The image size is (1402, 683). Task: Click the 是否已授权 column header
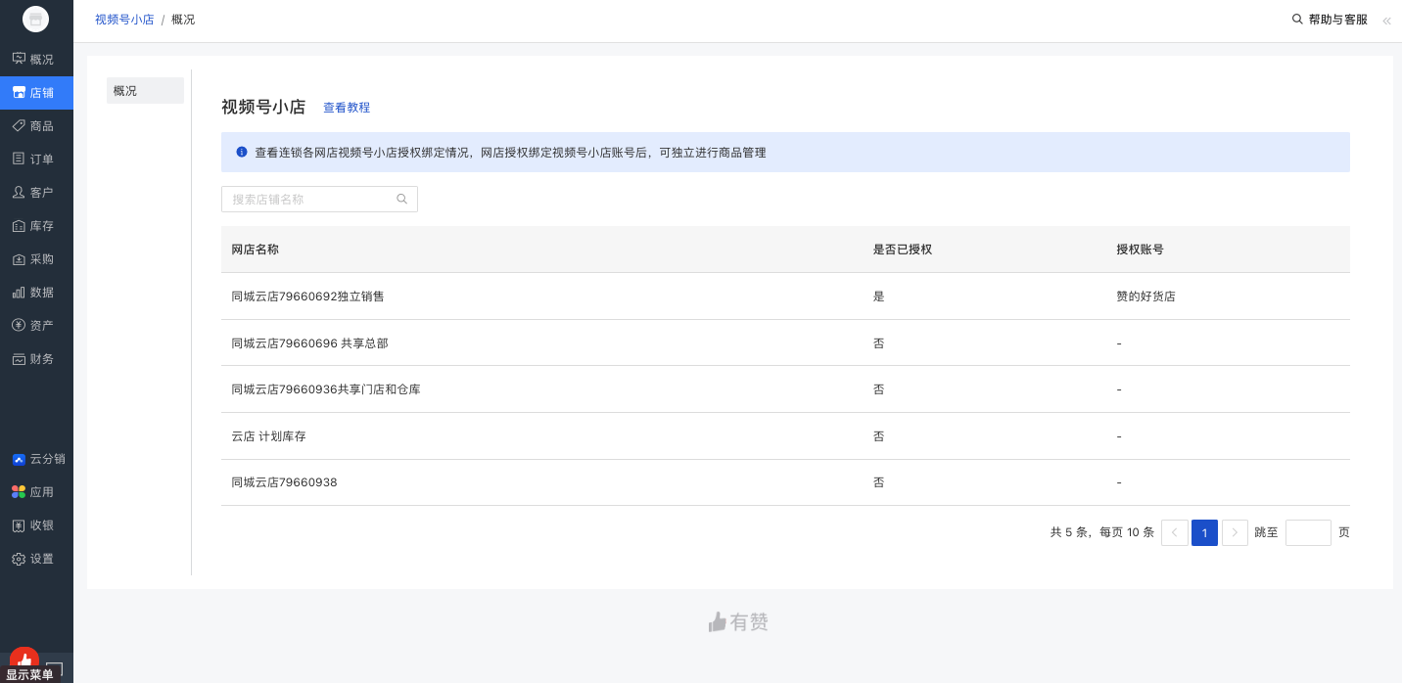point(902,250)
